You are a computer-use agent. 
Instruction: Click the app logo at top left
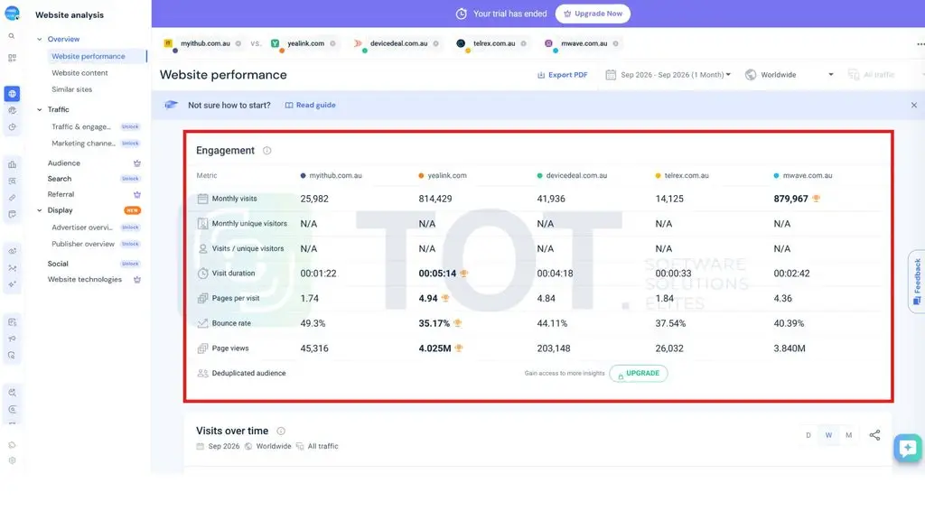(x=12, y=13)
